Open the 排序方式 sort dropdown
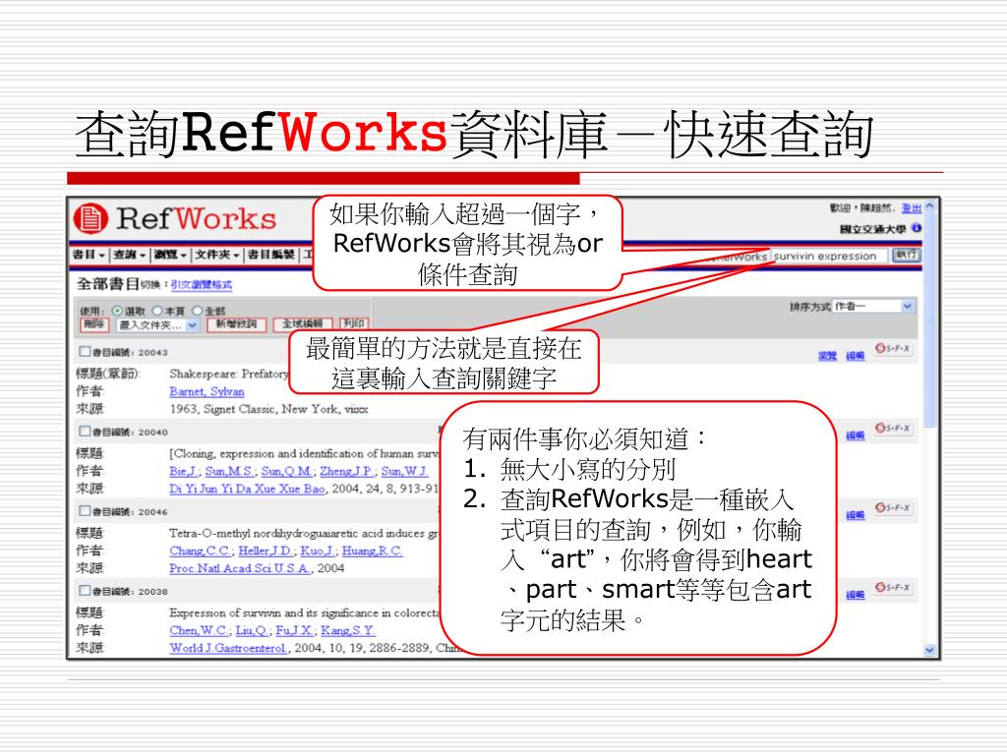1007x755 pixels. coord(873,307)
